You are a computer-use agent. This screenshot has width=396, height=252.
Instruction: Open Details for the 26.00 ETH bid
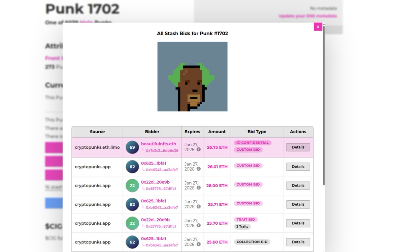click(x=298, y=186)
